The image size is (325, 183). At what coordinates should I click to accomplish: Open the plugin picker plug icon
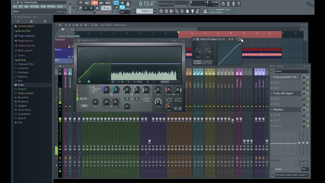pos(192,11)
